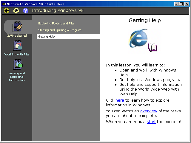The image size is (191, 143).
Task: Open the 'overview' link
Action: pyautogui.click(x=149, y=111)
